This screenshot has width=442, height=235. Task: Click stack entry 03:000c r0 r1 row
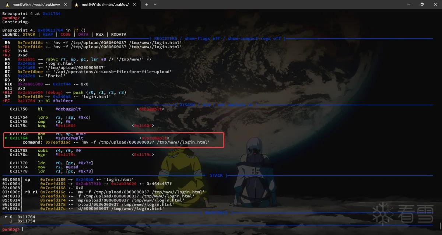pyautogui.click(x=103, y=192)
